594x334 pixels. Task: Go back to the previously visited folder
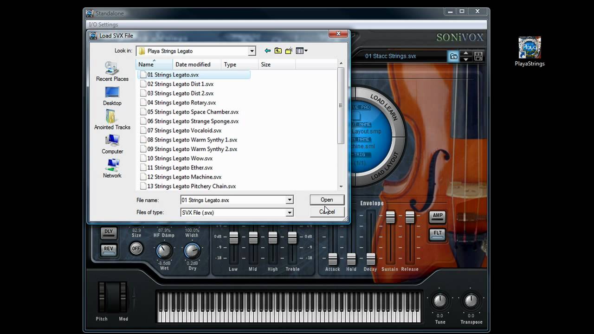point(267,51)
